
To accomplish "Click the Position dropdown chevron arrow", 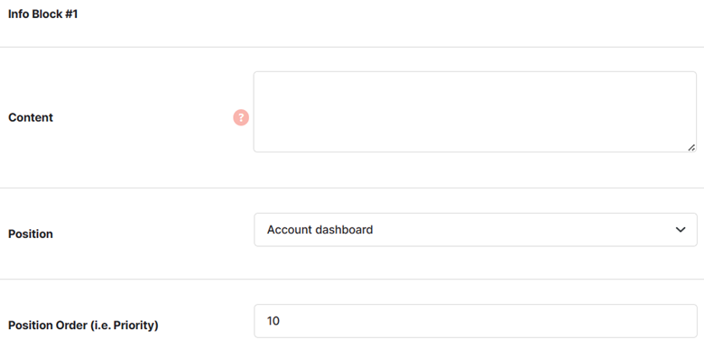I will point(681,230).
